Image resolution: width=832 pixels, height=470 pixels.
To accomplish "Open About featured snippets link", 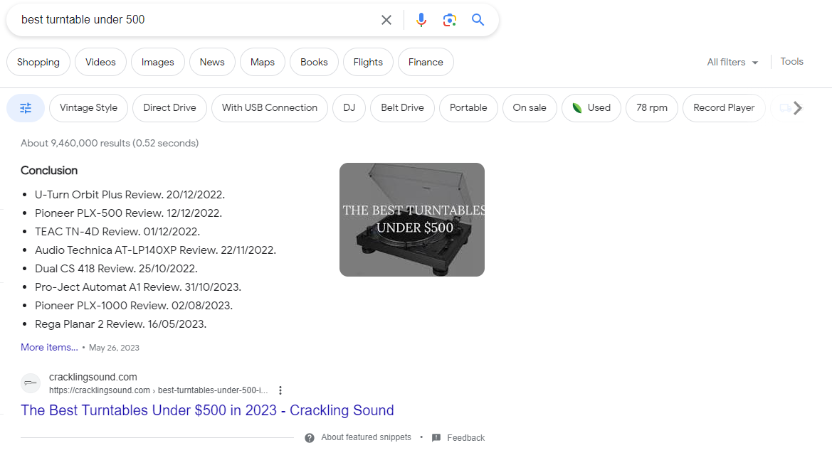I will click(x=366, y=437).
